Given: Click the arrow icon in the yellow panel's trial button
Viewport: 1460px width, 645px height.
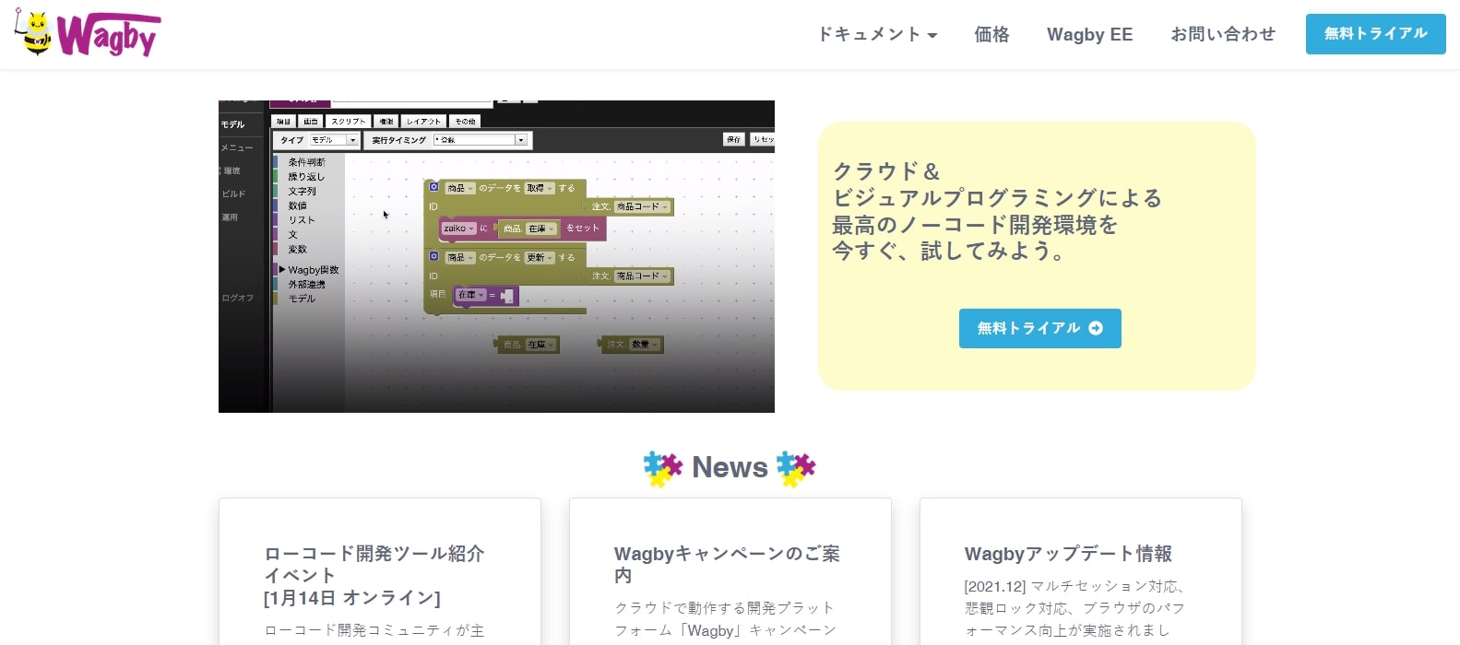Looking at the screenshot, I should (x=1096, y=328).
